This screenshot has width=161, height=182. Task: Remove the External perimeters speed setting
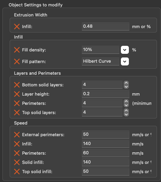(17, 135)
